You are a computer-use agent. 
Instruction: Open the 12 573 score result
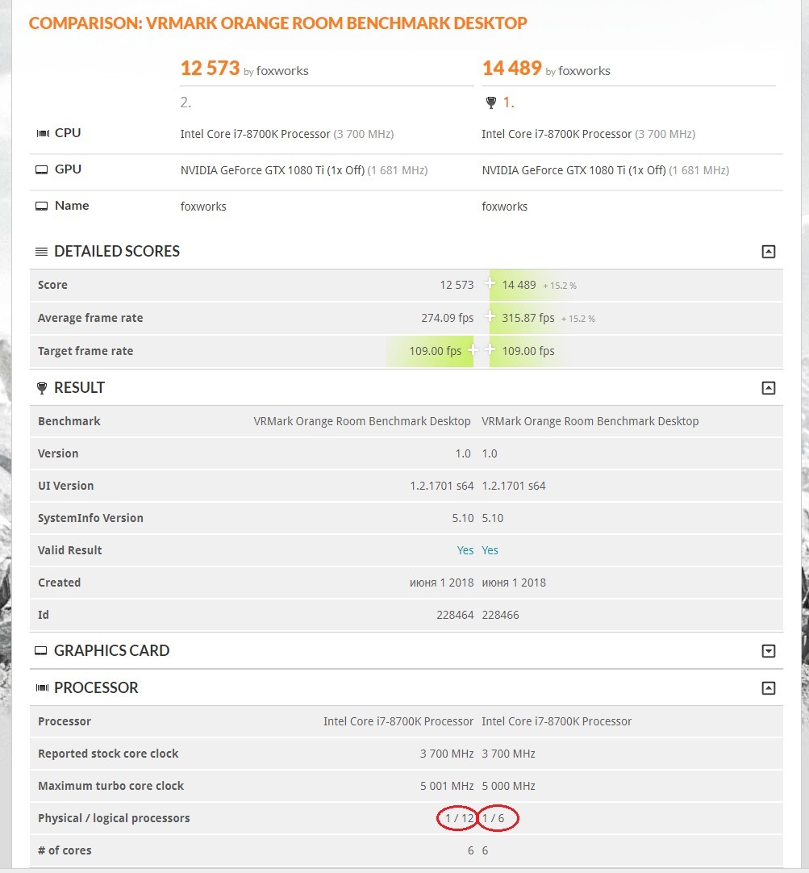pos(210,68)
